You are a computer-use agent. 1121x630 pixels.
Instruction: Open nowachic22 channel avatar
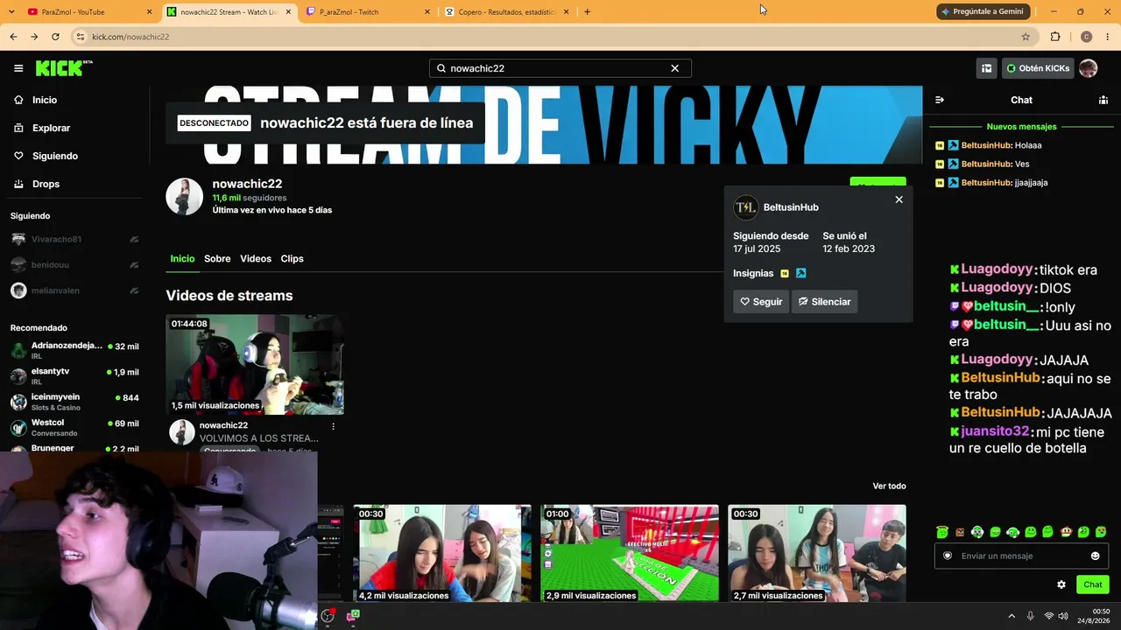click(185, 197)
